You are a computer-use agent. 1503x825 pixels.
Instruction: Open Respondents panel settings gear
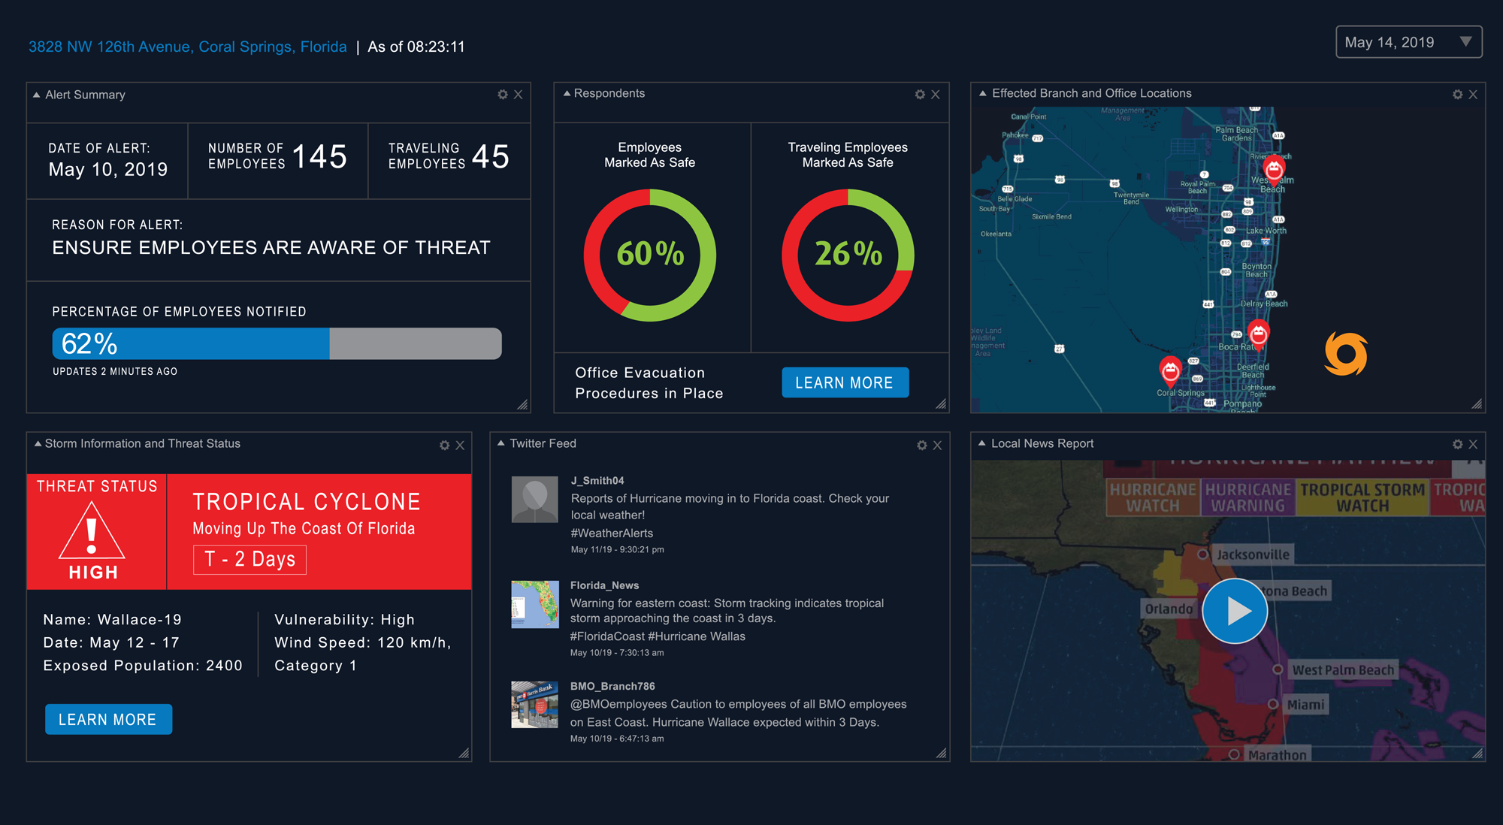click(x=920, y=95)
